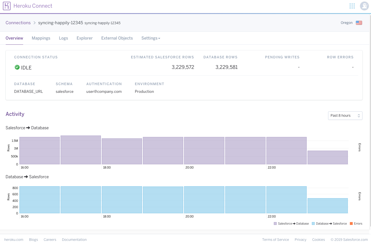The width and height of the screenshot is (371, 244).
Task: Open the Logs tab
Action: pyautogui.click(x=63, y=38)
